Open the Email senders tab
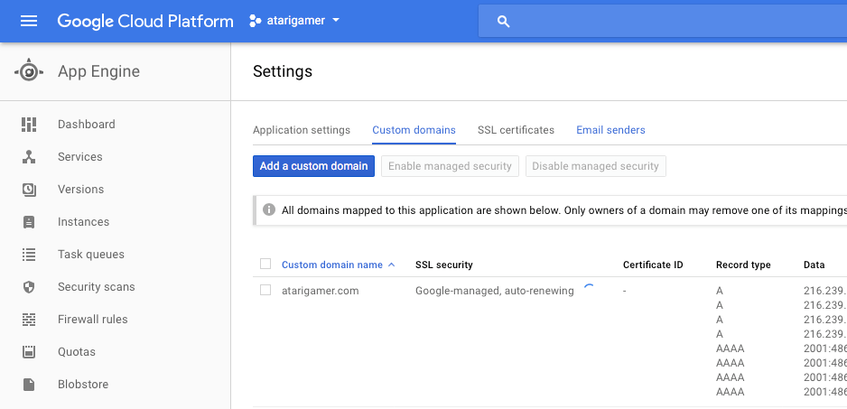 click(x=610, y=130)
